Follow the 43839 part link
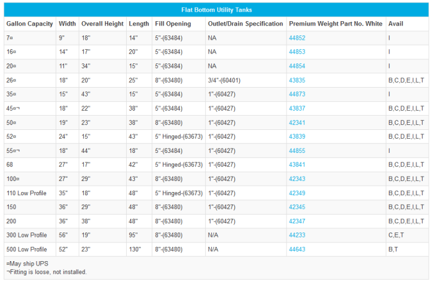The height and width of the screenshot is (286, 435). [297, 136]
